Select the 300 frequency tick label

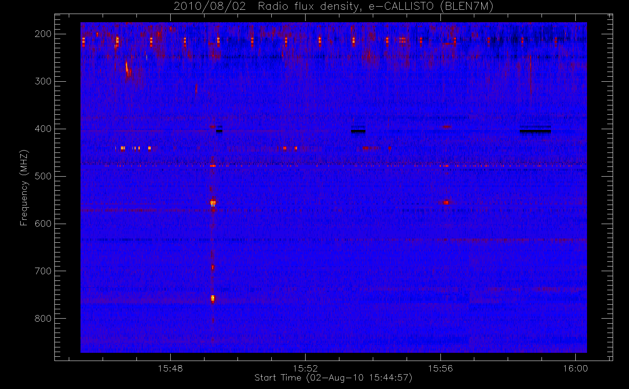pos(43,81)
